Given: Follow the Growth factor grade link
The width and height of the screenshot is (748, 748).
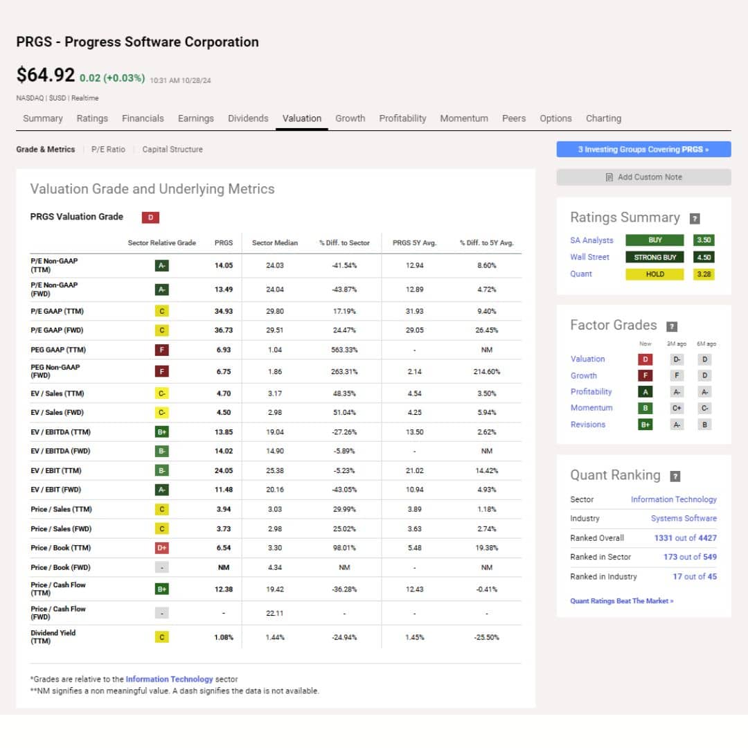Looking at the screenshot, I should (x=583, y=376).
